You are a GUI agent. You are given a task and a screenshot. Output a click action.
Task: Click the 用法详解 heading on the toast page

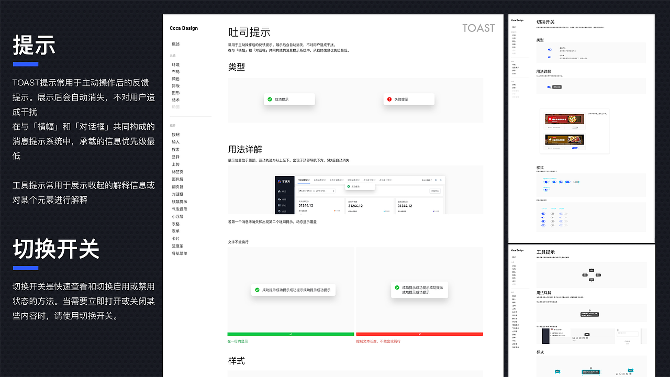click(245, 149)
